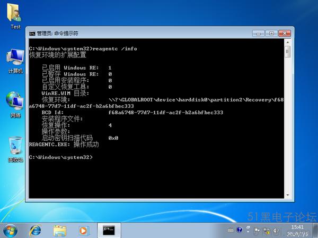Click the Show Desktop strip beside the clock
The width and height of the screenshot is (318, 238).
314,231
